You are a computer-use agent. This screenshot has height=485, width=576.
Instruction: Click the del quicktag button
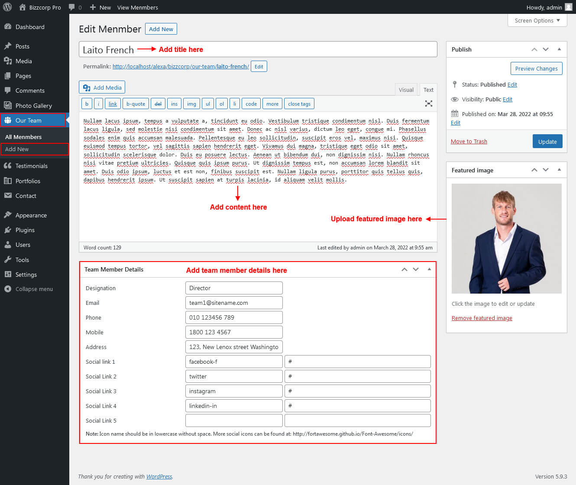point(158,104)
